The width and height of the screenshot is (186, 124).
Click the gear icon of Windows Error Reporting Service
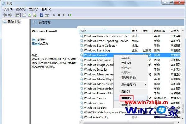click(81, 41)
